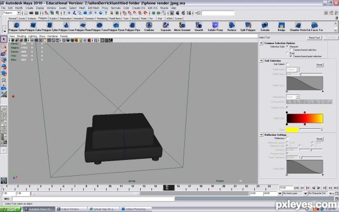The image size is (339, 212).
Task: Toggle the Reflection checkbox
Action: pos(288,139)
